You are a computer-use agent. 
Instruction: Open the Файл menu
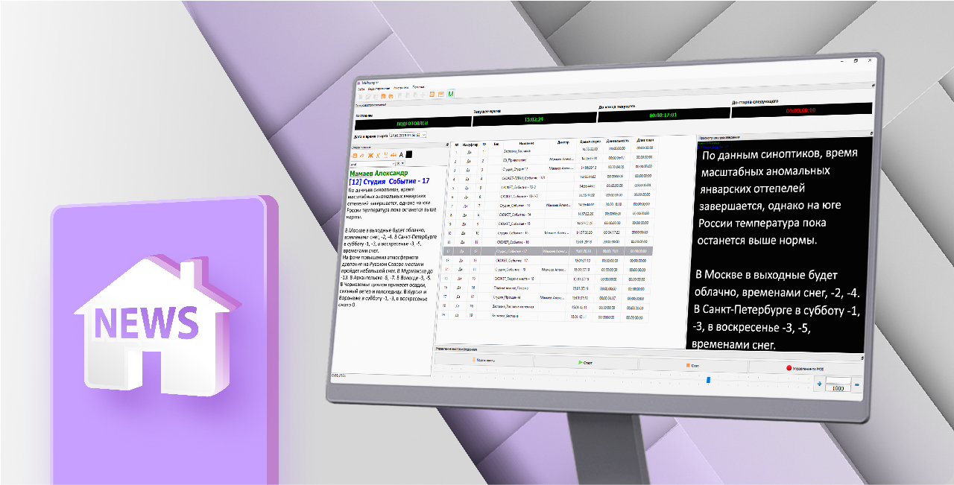pos(361,88)
